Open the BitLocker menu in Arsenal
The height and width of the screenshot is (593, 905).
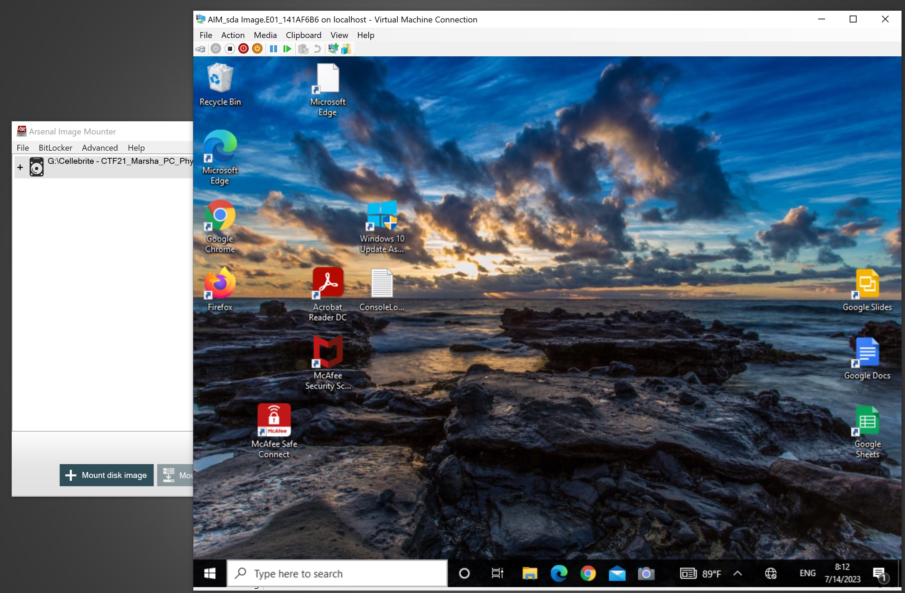click(55, 148)
